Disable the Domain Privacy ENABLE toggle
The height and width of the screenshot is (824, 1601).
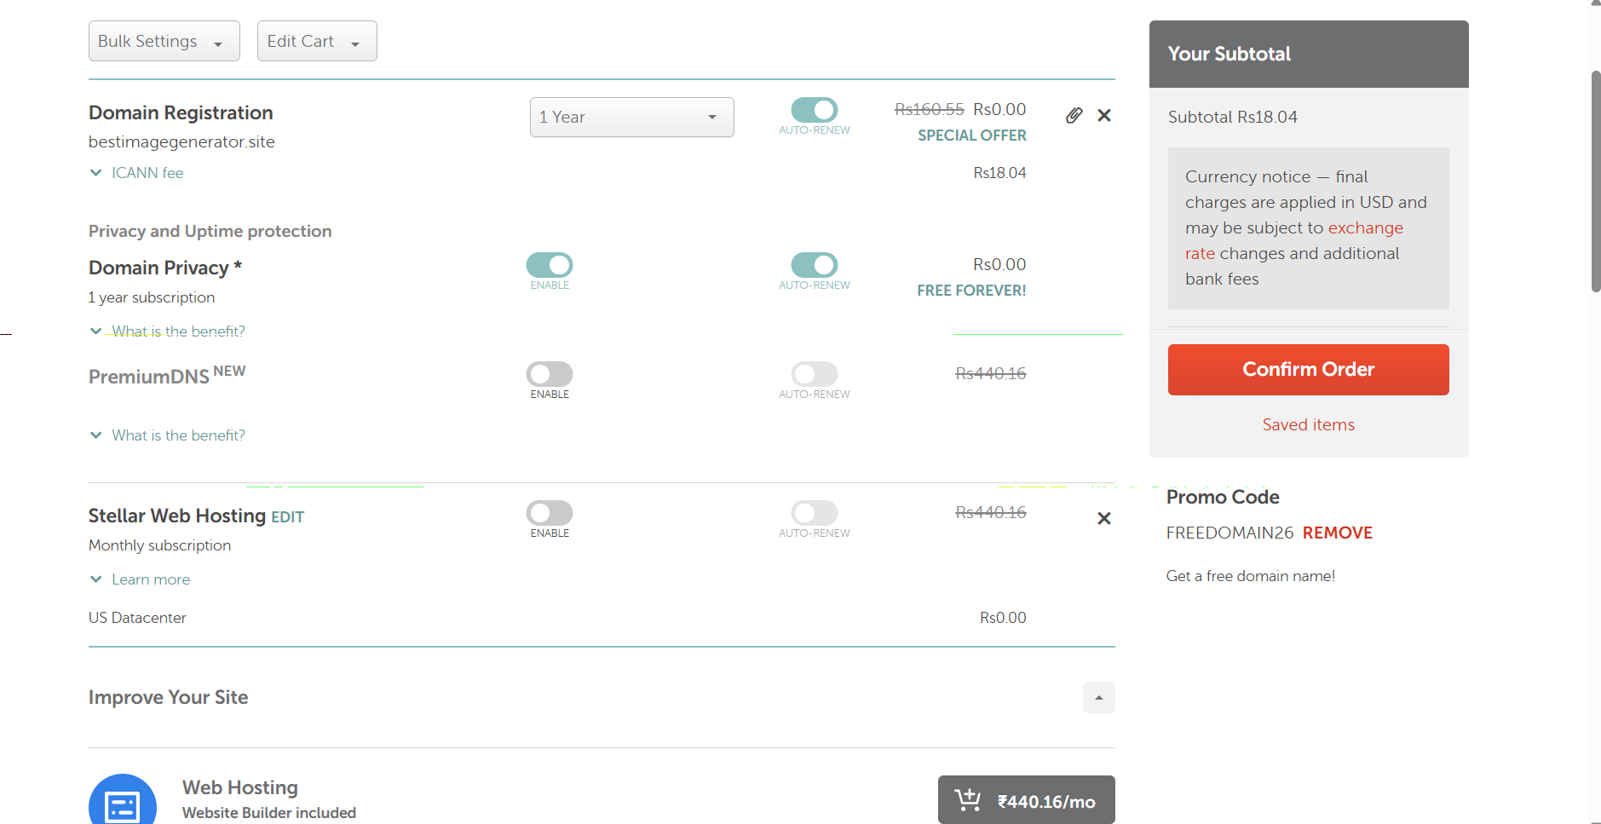(549, 265)
